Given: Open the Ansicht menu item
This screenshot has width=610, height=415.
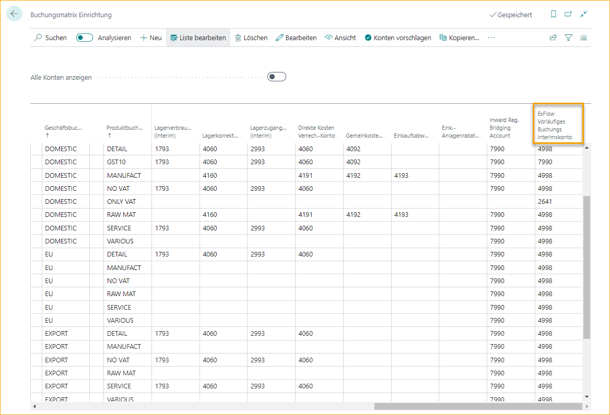Looking at the screenshot, I should 341,38.
